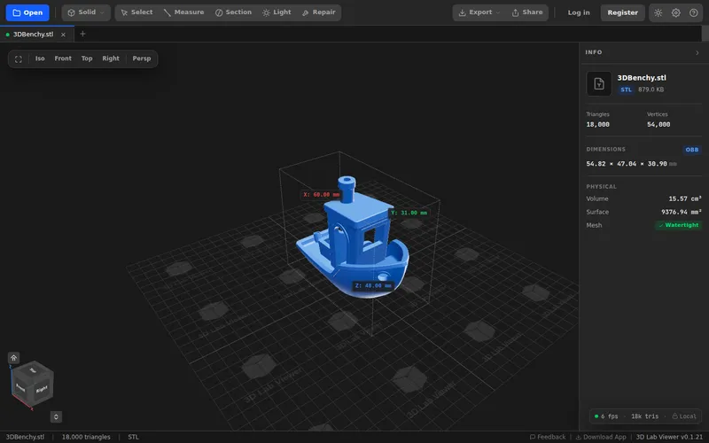Activate the Measure tool
The image size is (709, 443).
click(x=183, y=12)
